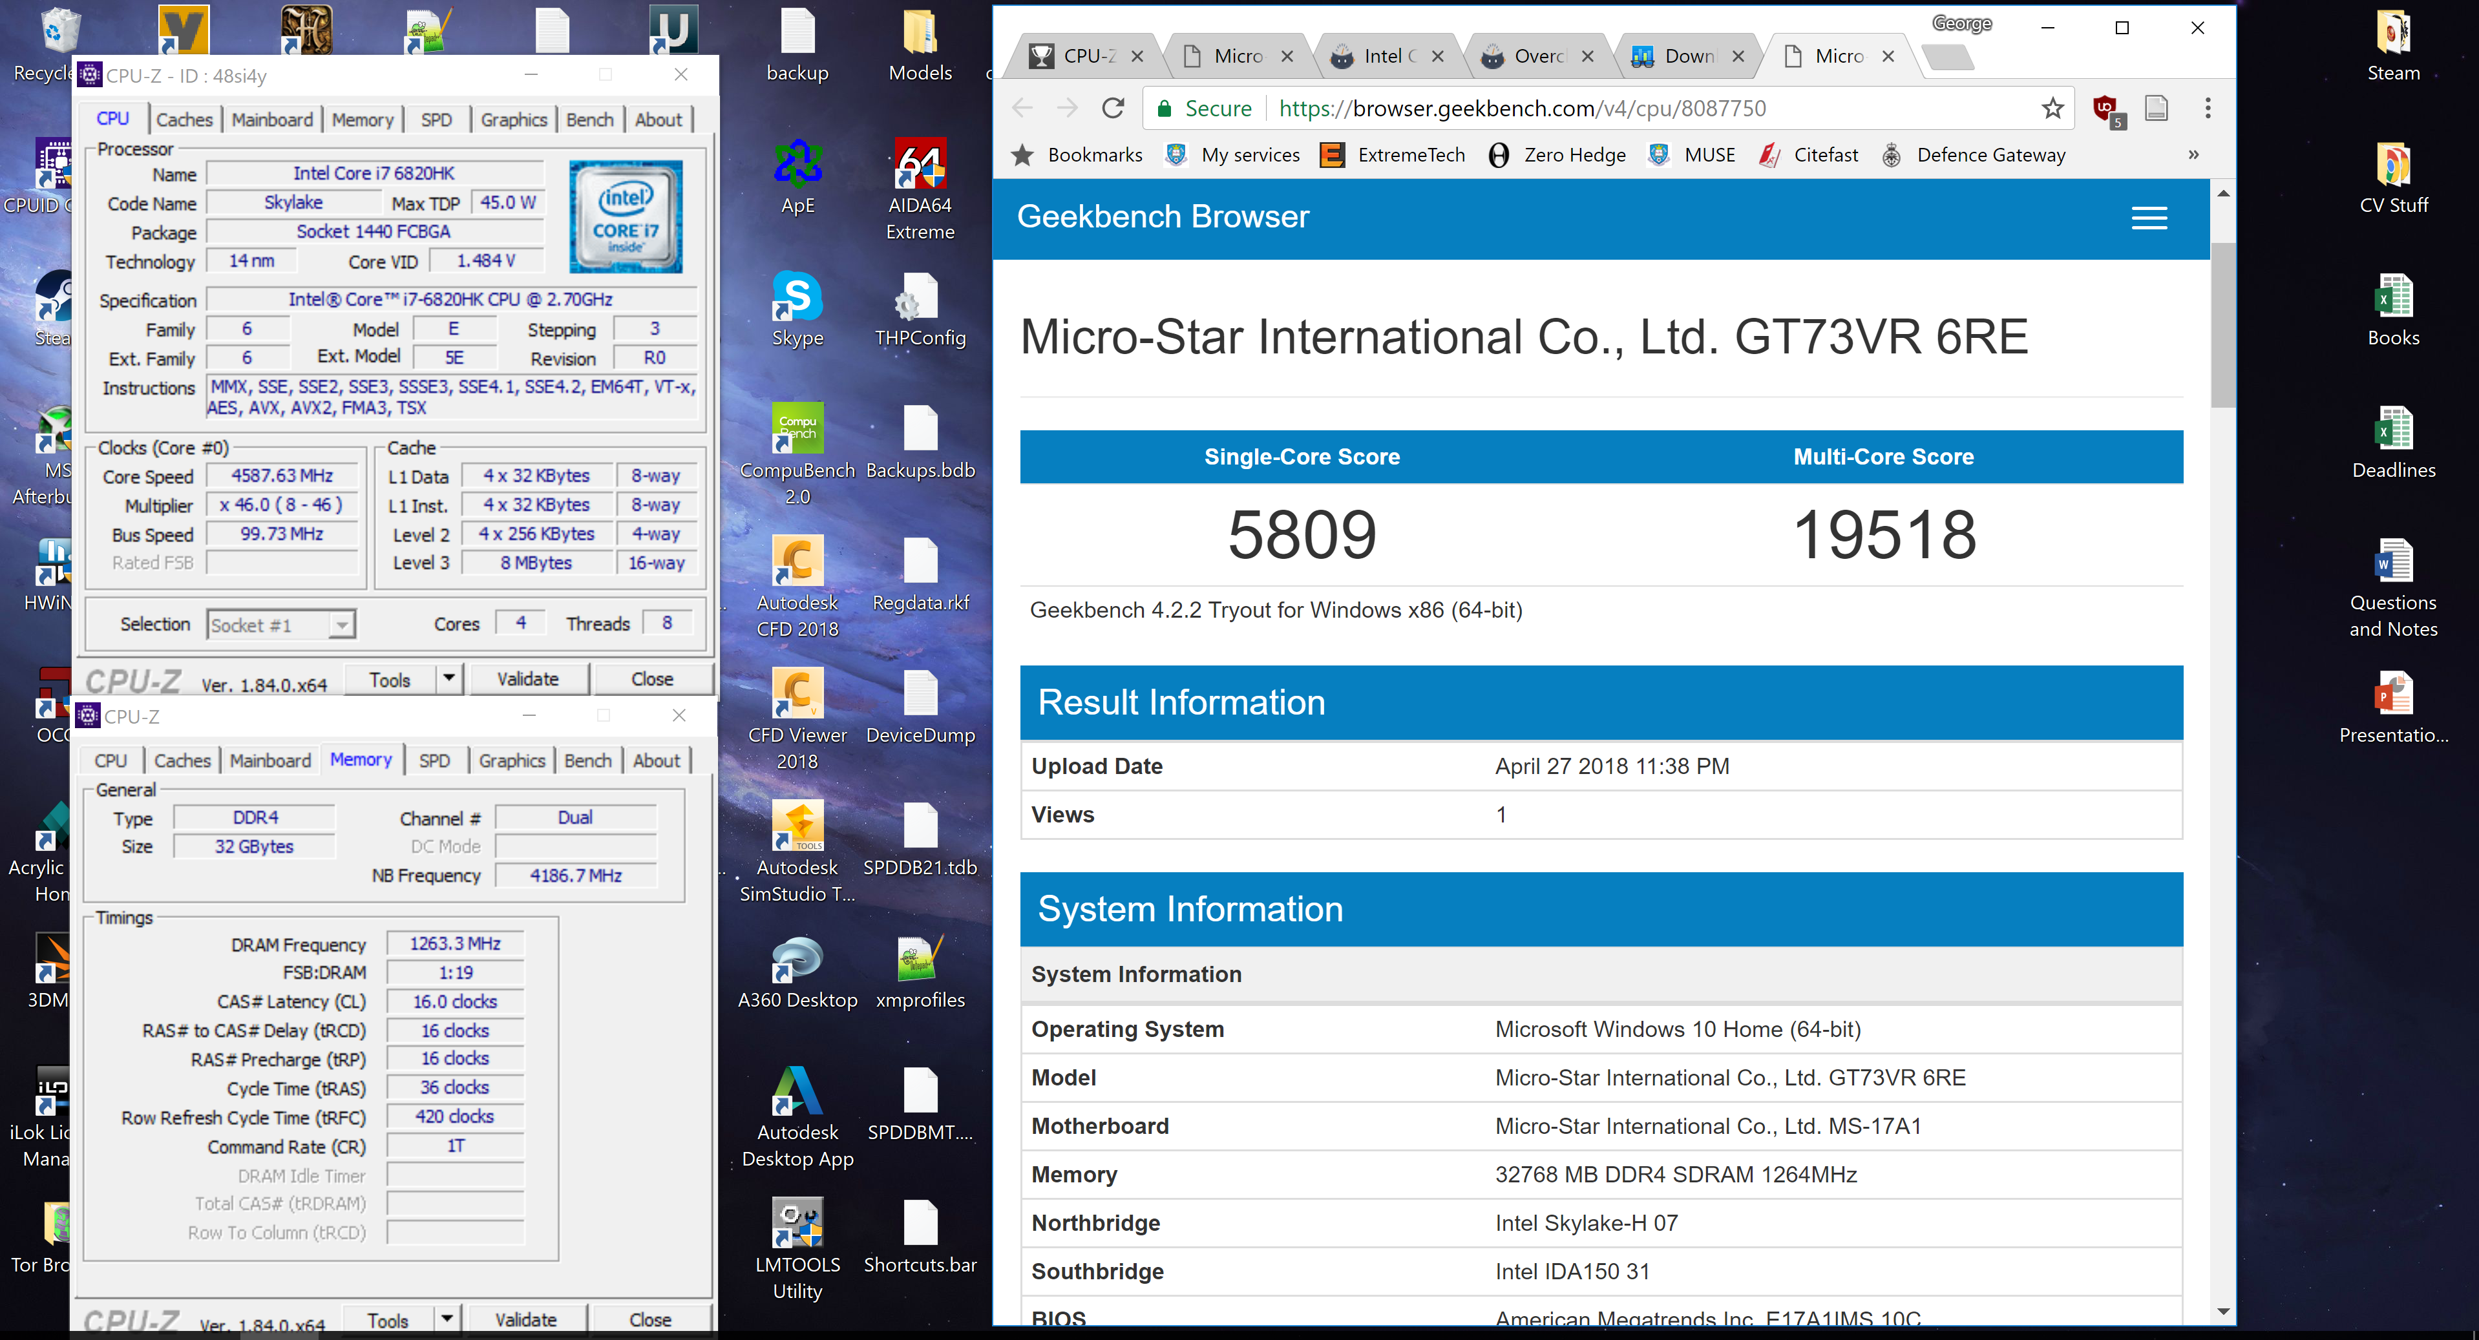This screenshot has height=1340, width=2479.
Task: Select the Intel Core i7 6820HK name field
Action: [x=374, y=173]
